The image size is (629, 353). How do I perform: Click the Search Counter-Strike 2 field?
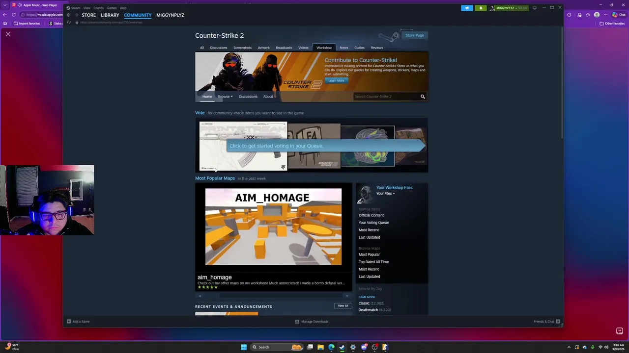coord(386,97)
